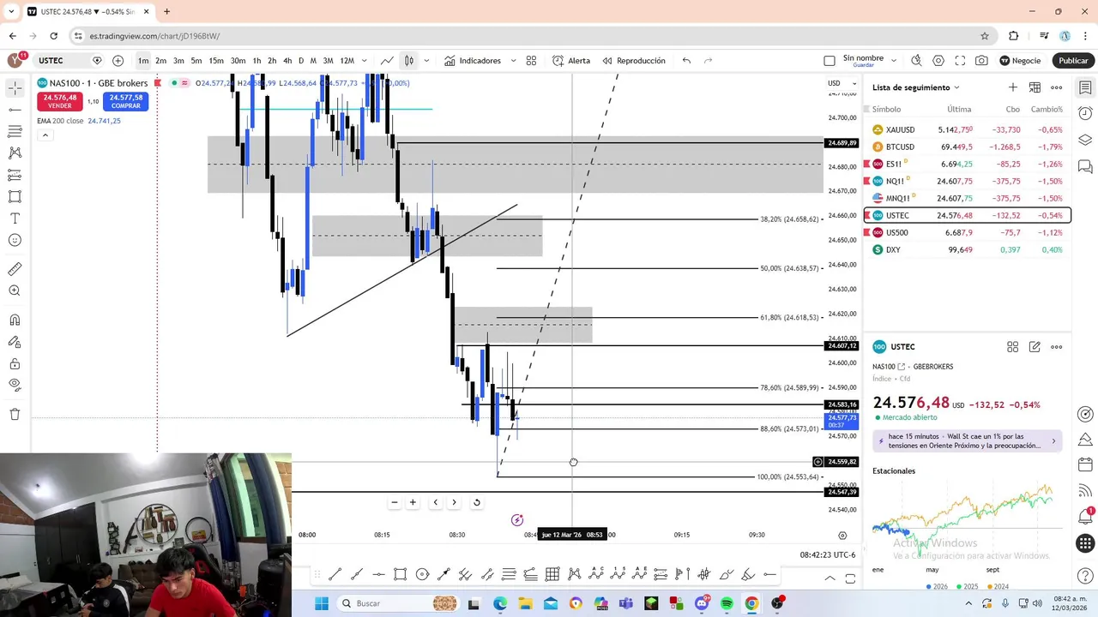Collapse the indicator legend arrow

click(x=45, y=135)
